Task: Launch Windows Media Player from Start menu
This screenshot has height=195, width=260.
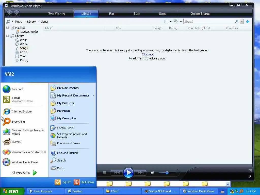Action: [24, 162]
